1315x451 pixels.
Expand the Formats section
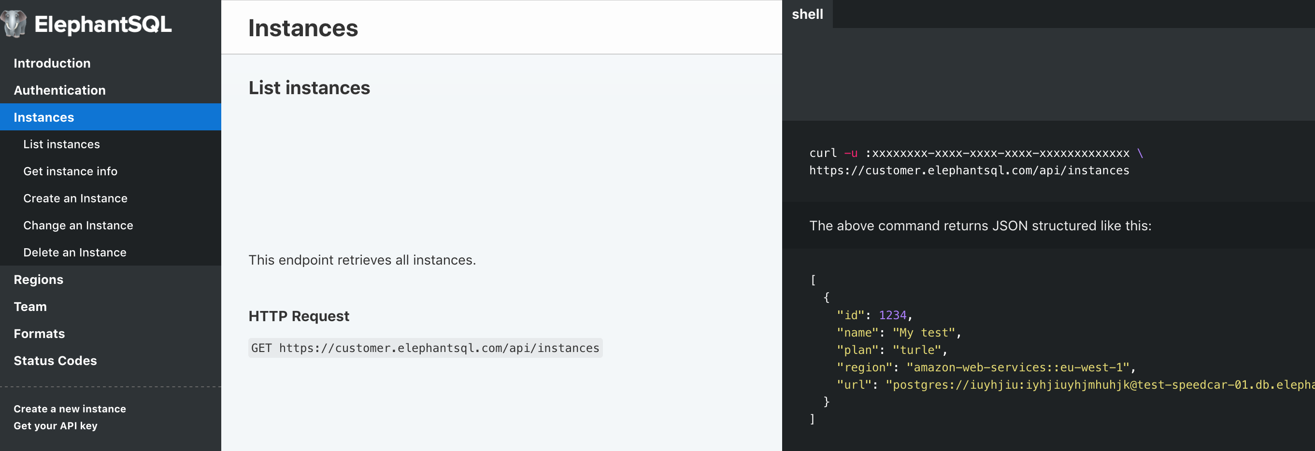pyautogui.click(x=39, y=334)
